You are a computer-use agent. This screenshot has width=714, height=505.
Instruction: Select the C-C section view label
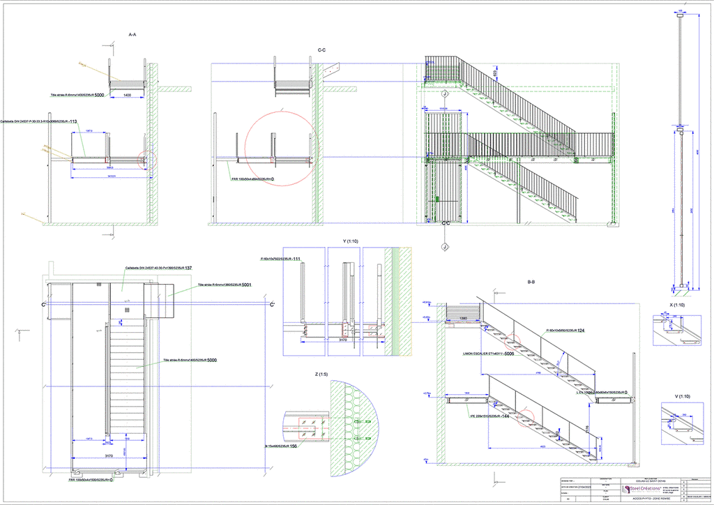[322, 50]
